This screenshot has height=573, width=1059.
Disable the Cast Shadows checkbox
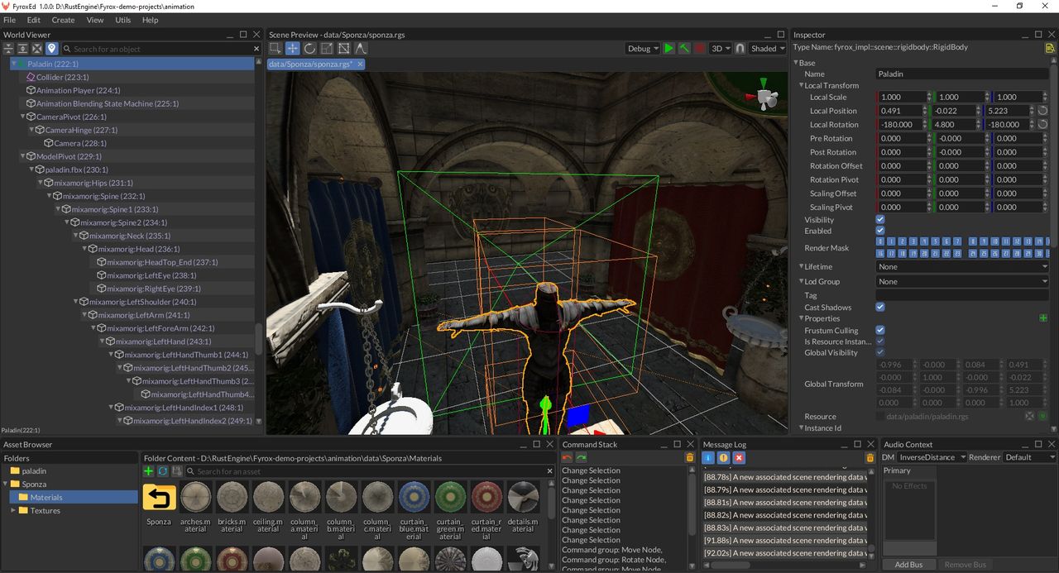click(x=880, y=307)
